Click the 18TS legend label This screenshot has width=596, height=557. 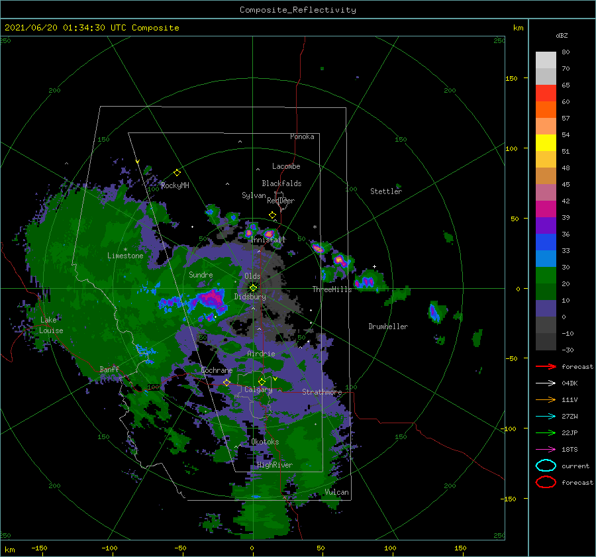(570, 450)
